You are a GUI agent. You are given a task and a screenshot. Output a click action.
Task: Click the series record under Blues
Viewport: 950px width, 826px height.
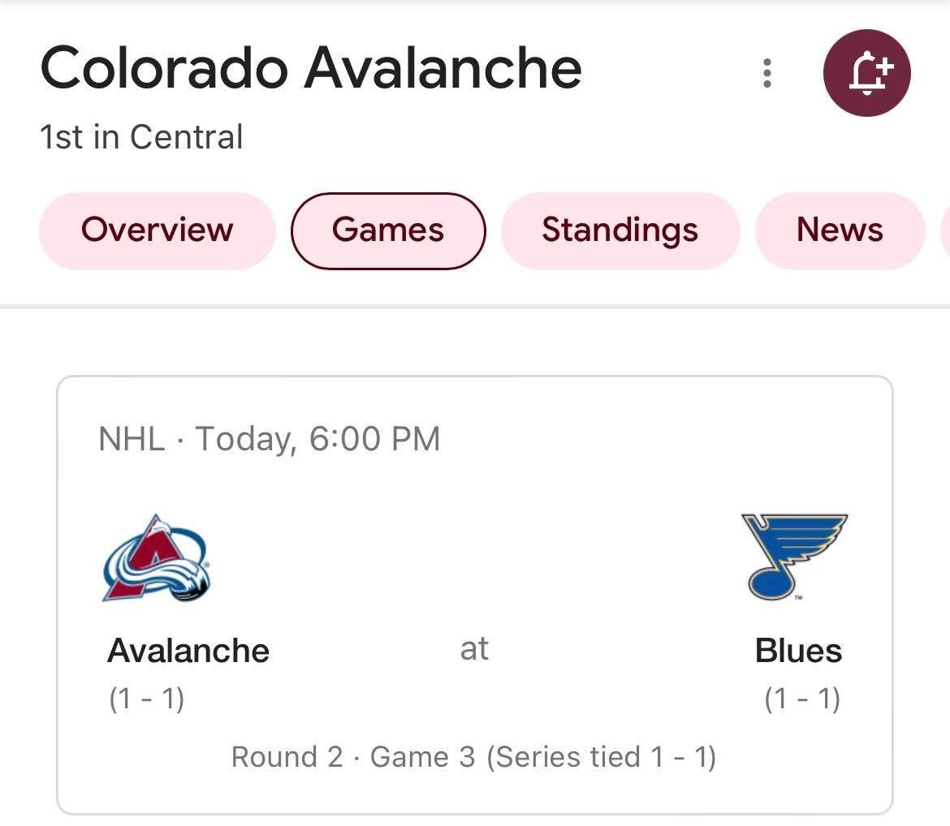coord(802,699)
